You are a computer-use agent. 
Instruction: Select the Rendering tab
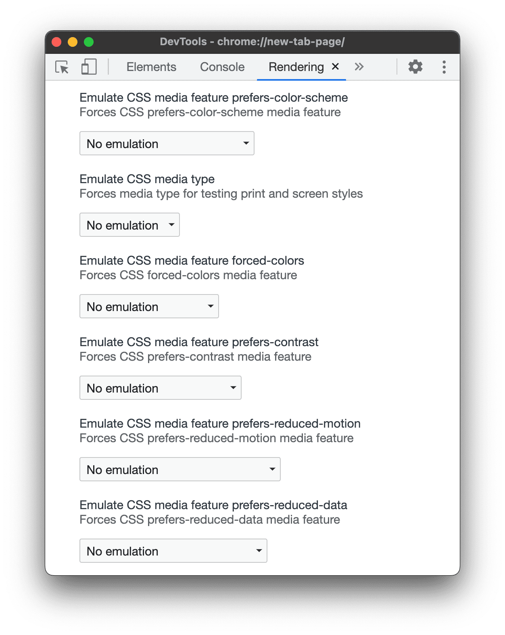click(296, 67)
